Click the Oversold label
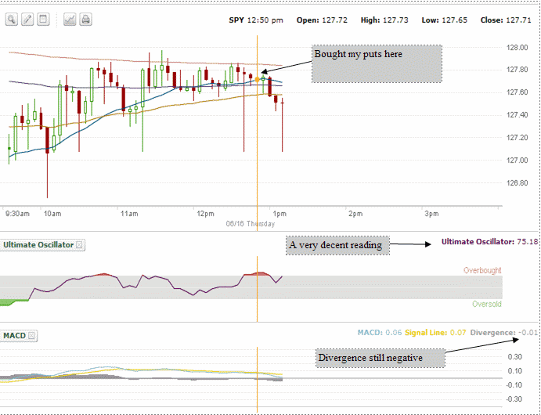Viewport: 541px width, 415px height. tap(487, 304)
